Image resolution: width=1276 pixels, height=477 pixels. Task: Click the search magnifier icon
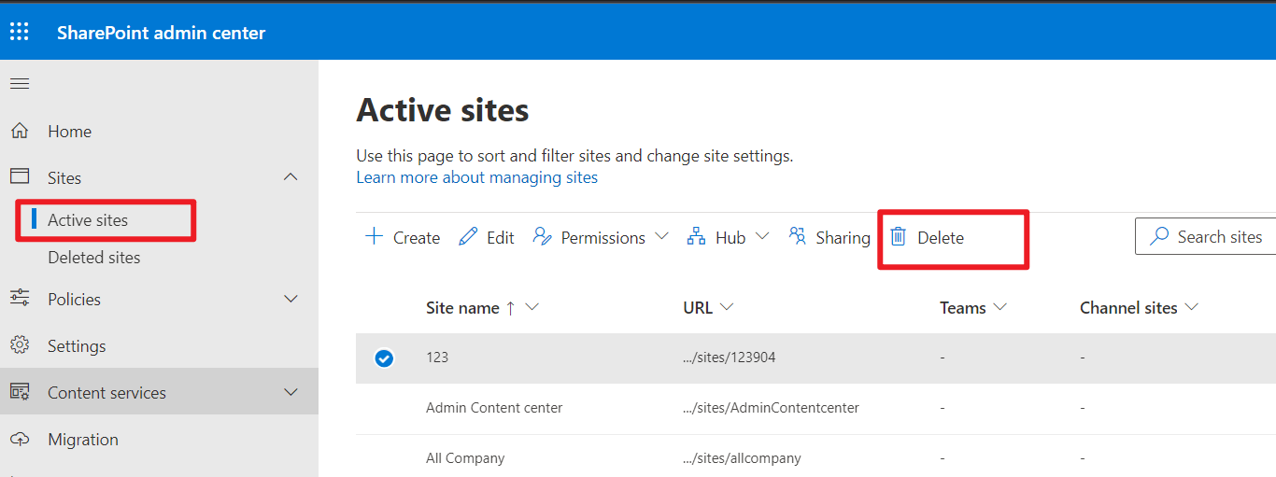[x=1159, y=236]
